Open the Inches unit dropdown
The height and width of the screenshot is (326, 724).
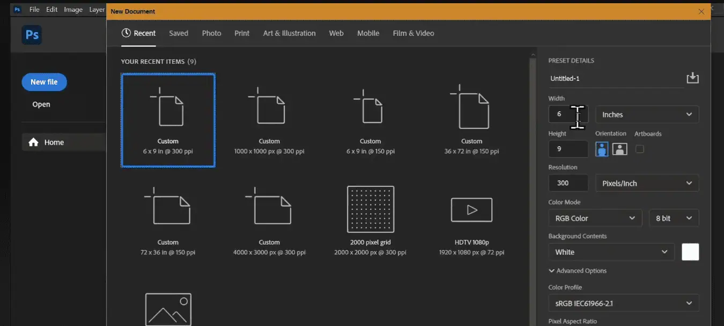[647, 115]
